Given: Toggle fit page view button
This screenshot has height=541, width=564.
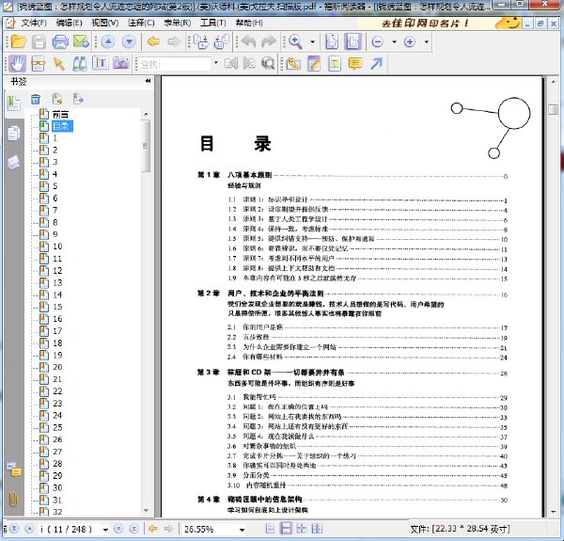Looking at the screenshot, I should click(332, 41).
